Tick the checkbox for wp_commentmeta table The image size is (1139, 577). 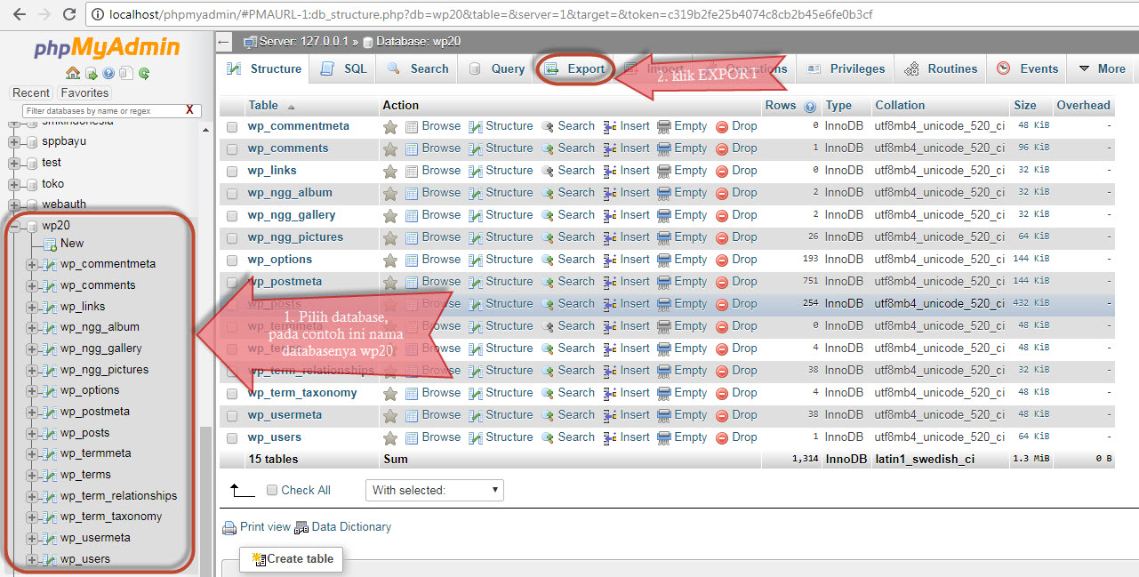[x=232, y=127]
